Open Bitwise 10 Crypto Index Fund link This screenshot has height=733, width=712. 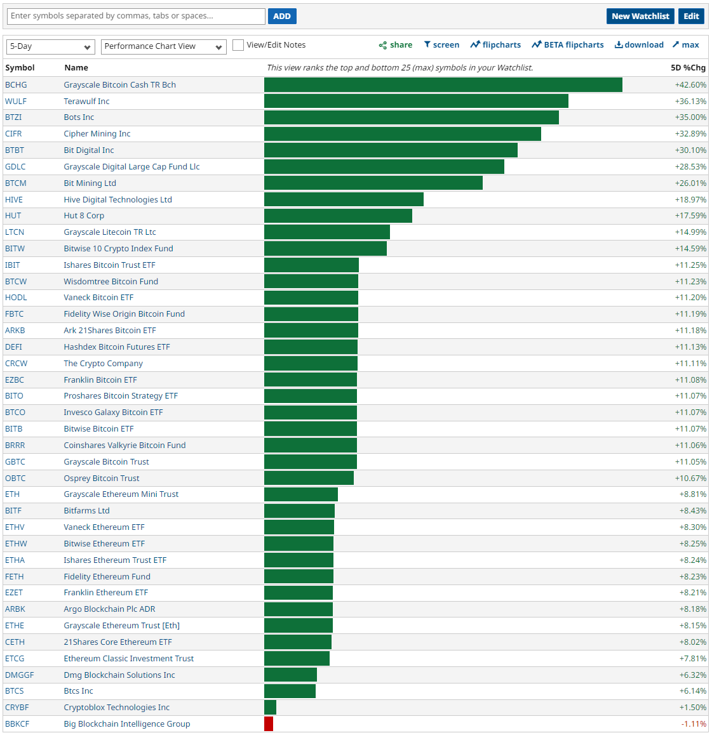click(118, 249)
